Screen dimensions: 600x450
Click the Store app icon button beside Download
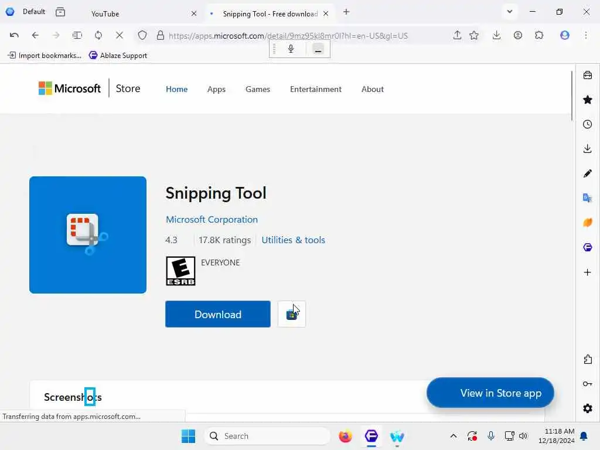point(292,314)
